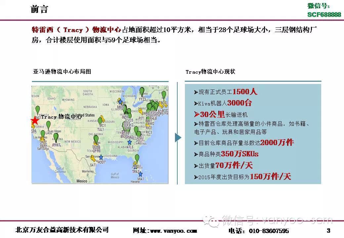The image size is (344, 238).
Task: Click the bullet 出货量70万件/天
Action: click(x=223, y=165)
